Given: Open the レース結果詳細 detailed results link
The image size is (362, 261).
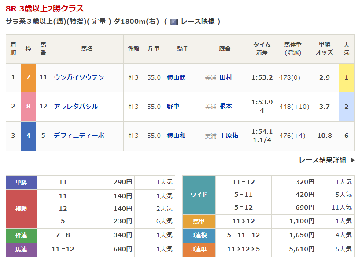Looking at the screenshot, I should 322,160.
